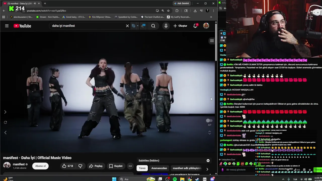Image resolution: width=322 pixels, height=181 pixels.
Task: Go to the YouTube home logo
Action: [22, 26]
